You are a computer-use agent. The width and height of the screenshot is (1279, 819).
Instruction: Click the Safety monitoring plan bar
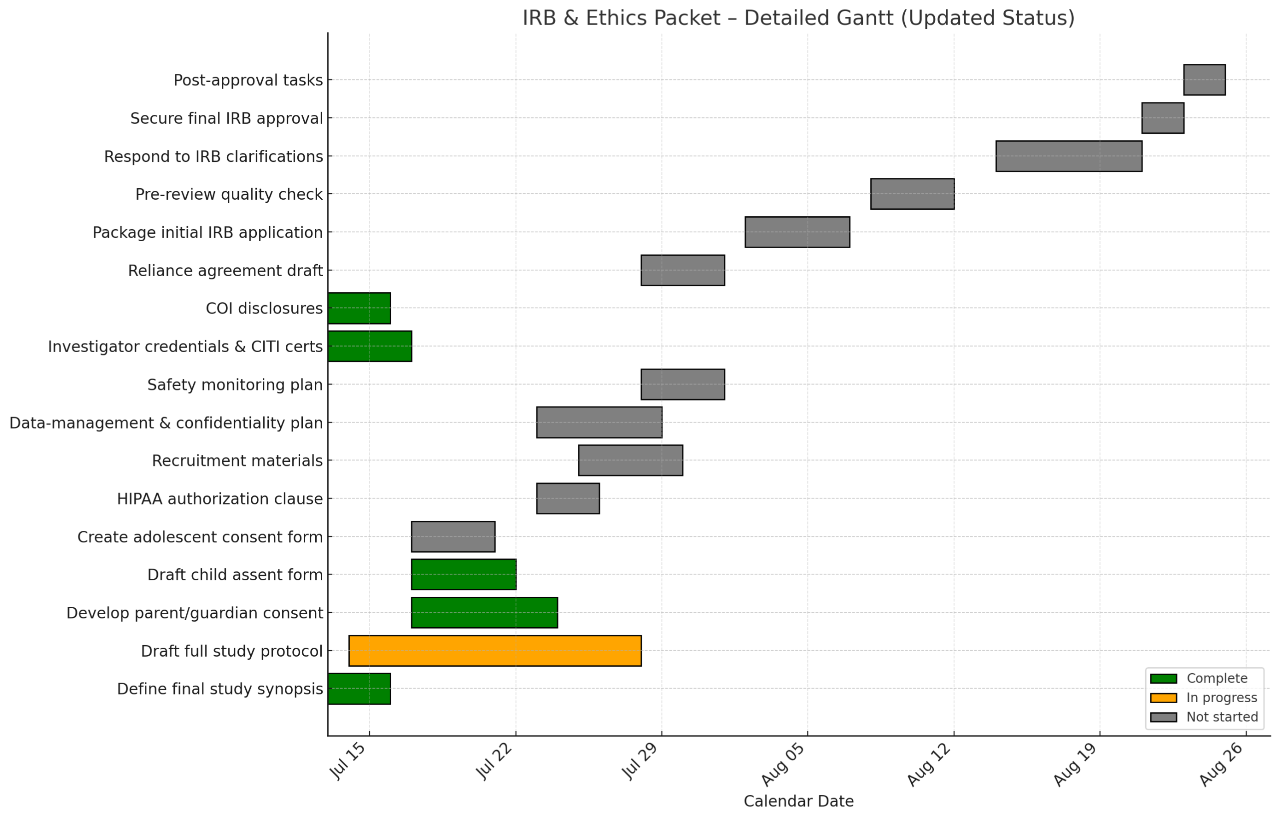click(682, 384)
